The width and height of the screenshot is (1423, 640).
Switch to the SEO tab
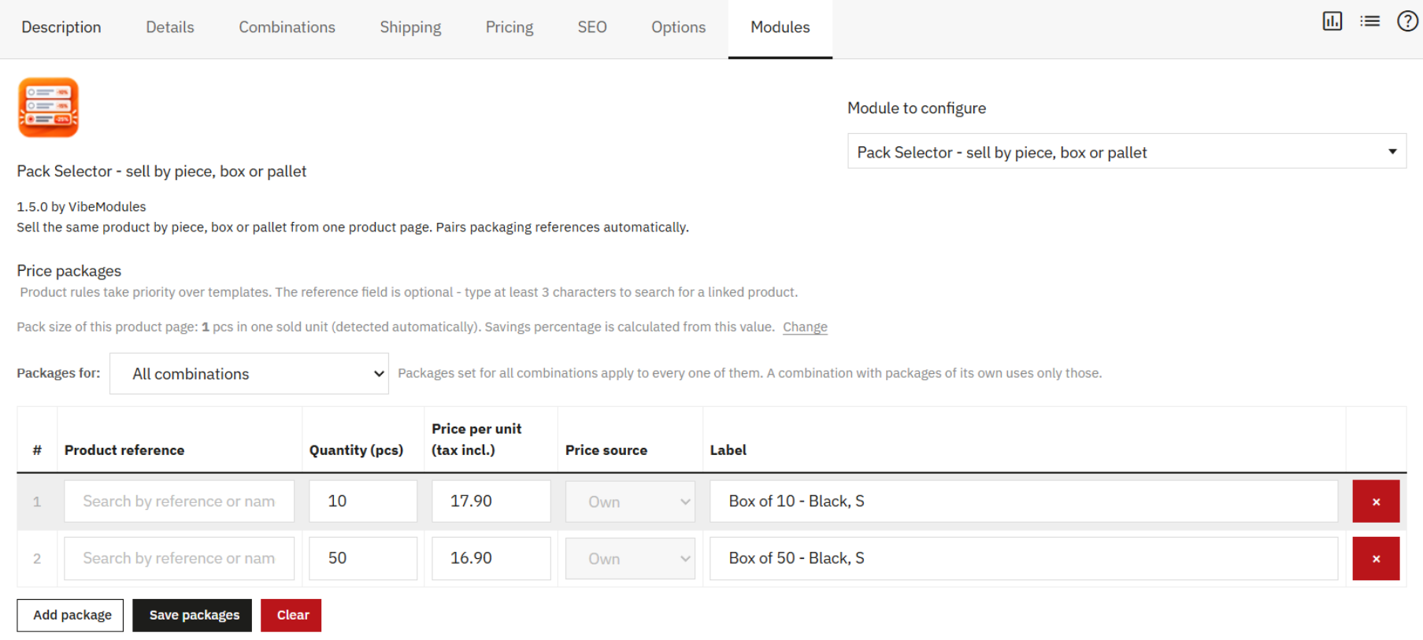tap(592, 28)
